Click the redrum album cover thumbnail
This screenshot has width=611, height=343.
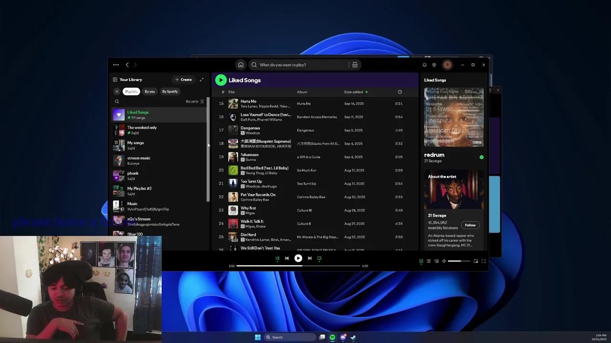(x=454, y=117)
